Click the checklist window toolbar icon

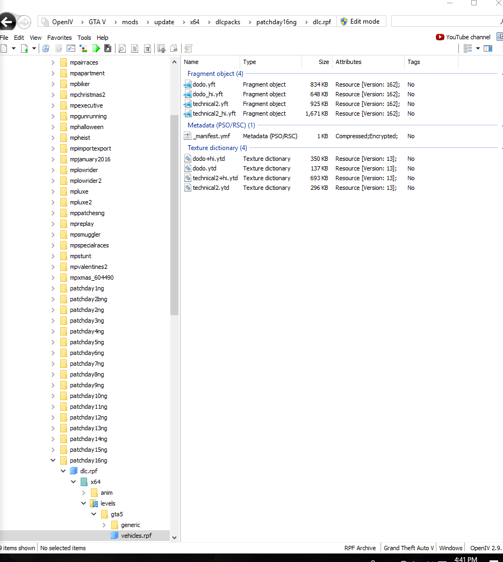click(71, 48)
